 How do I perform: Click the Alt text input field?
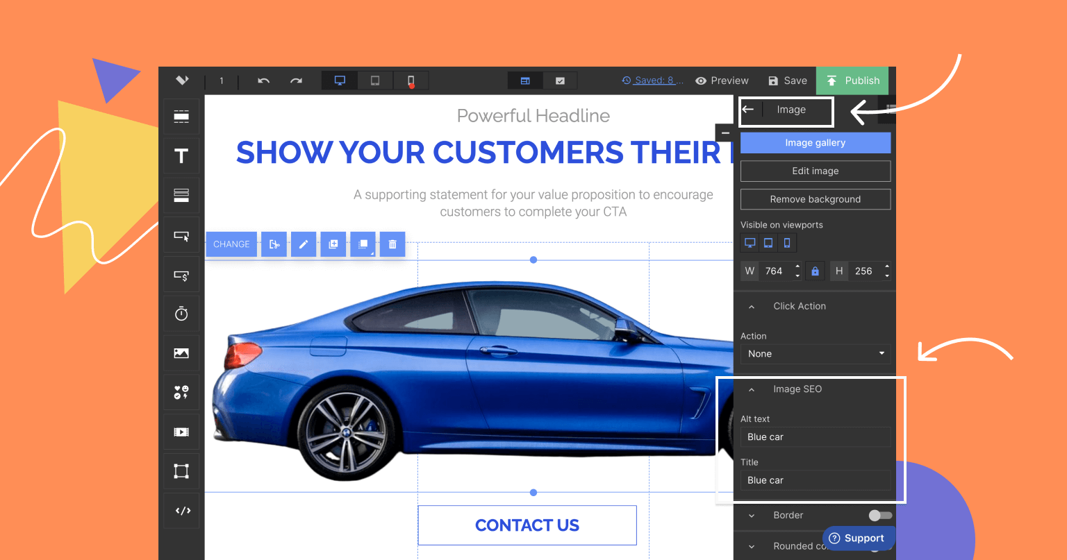[x=815, y=437]
